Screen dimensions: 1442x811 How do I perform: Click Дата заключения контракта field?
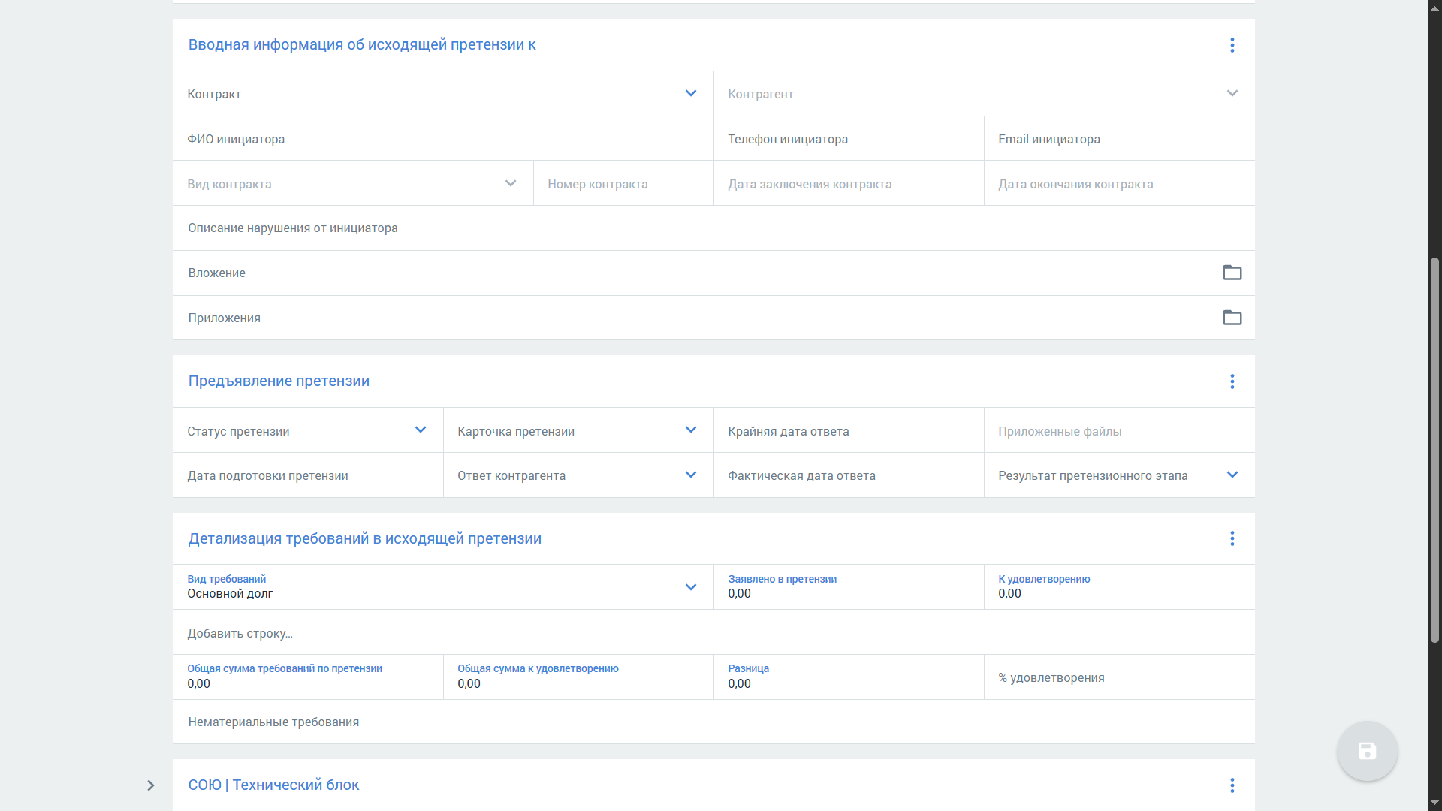click(x=849, y=183)
